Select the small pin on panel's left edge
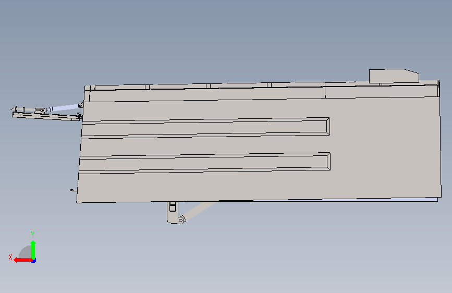452x293 pixels. click(x=74, y=190)
